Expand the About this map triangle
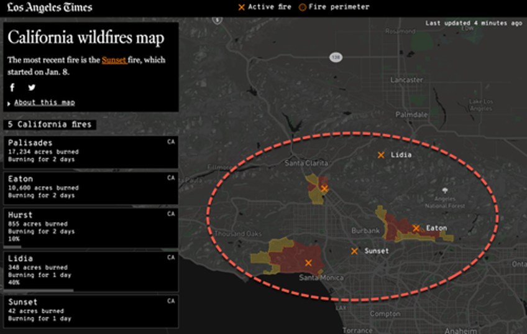The image size is (527, 334). click(x=9, y=103)
